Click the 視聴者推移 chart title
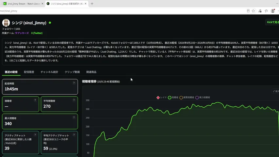This screenshot has width=279, height=157. coord(89,81)
